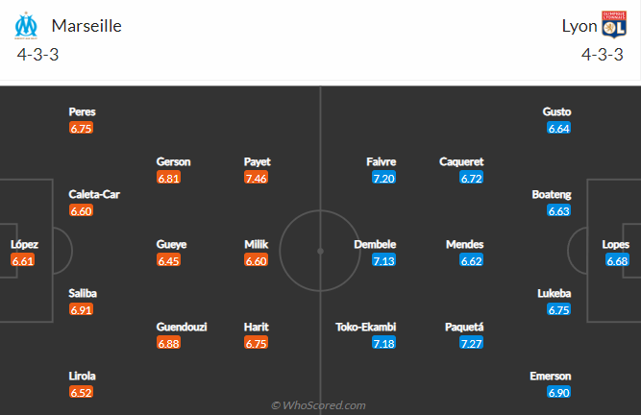Click the Marseille club crest icon
641x415 pixels.
(25, 25)
